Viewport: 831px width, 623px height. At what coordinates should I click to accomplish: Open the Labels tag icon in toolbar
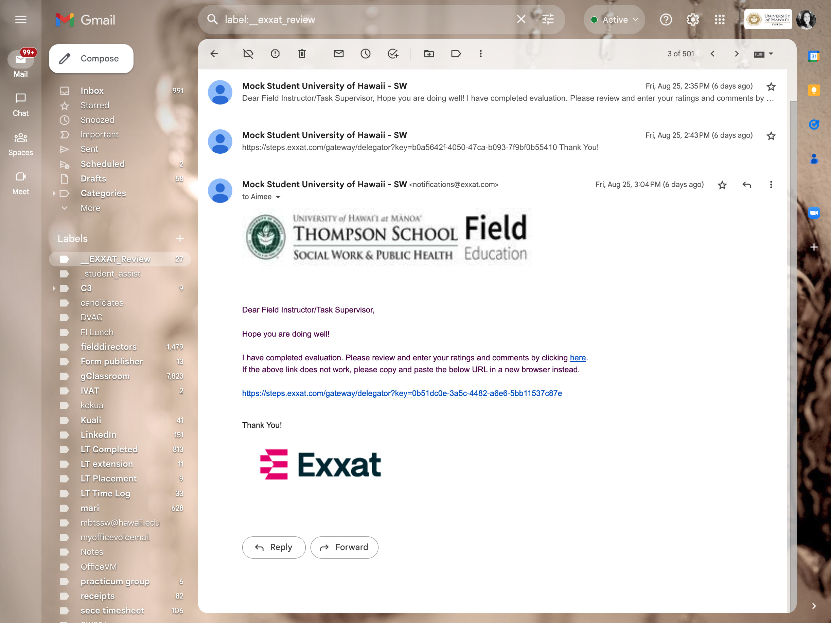(456, 54)
